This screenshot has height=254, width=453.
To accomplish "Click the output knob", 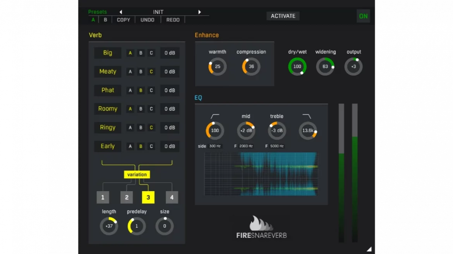I will coord(353,66).
